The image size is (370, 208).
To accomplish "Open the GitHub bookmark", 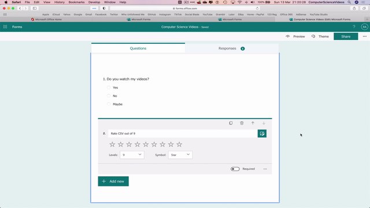I will [x=151, y=14].
